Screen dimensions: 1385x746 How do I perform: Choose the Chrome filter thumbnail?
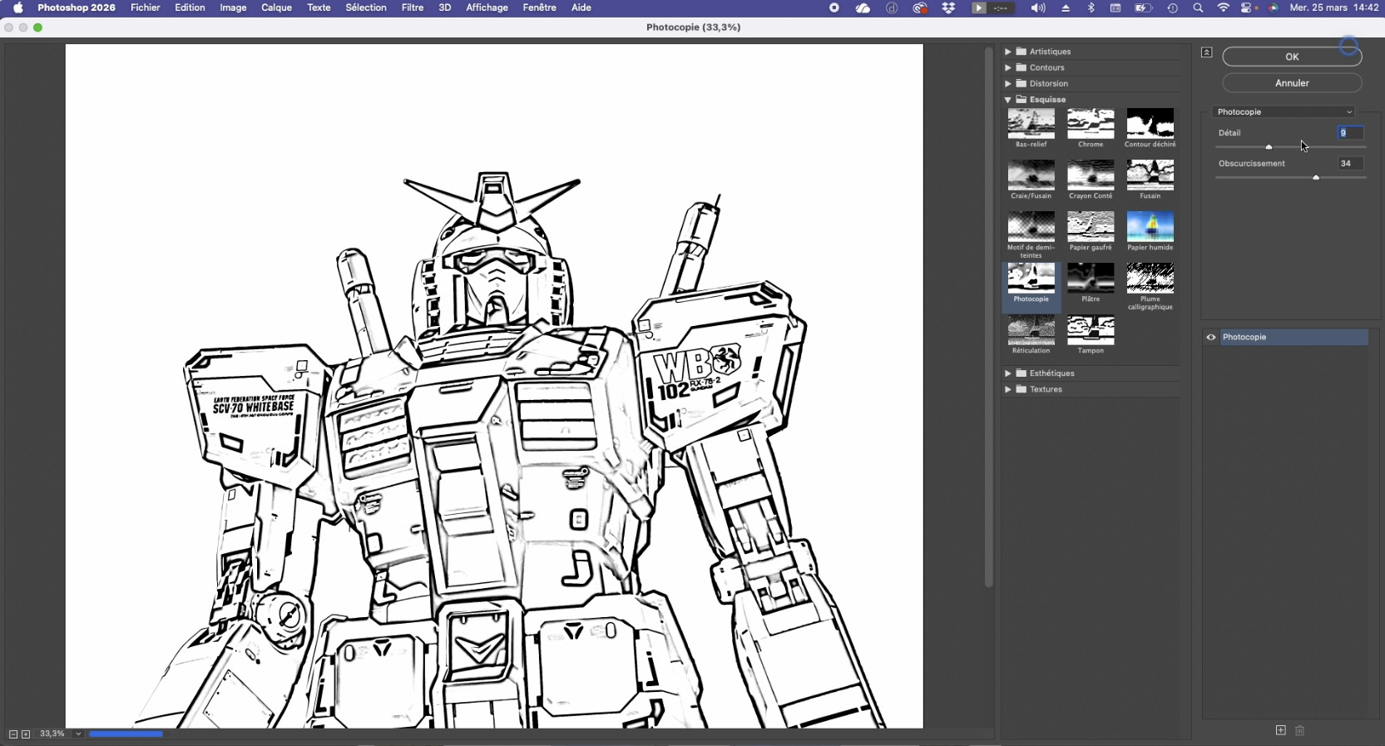[1091, 124]
